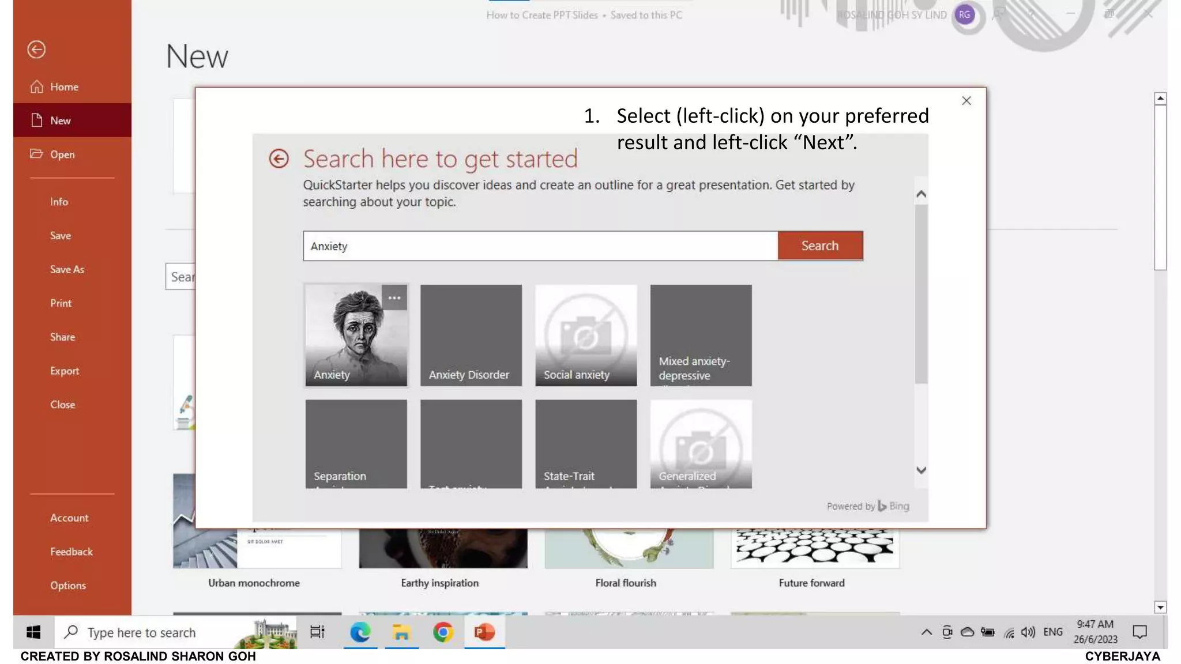The image size is (1181, 664).
Task: Select the Generalized result tile
Action: click(x=701, y=444)
